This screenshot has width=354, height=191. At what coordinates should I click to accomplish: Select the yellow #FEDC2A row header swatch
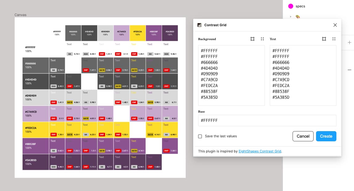(35, 130)
